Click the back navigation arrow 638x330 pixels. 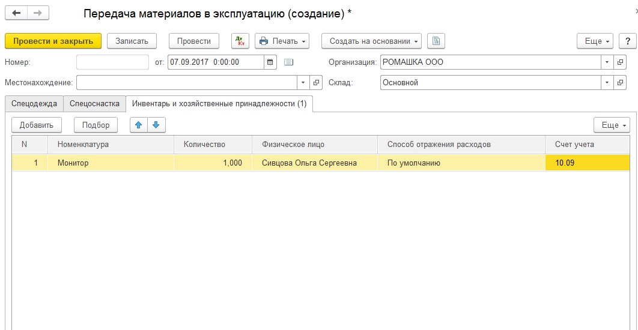click(x=16, y=13)
